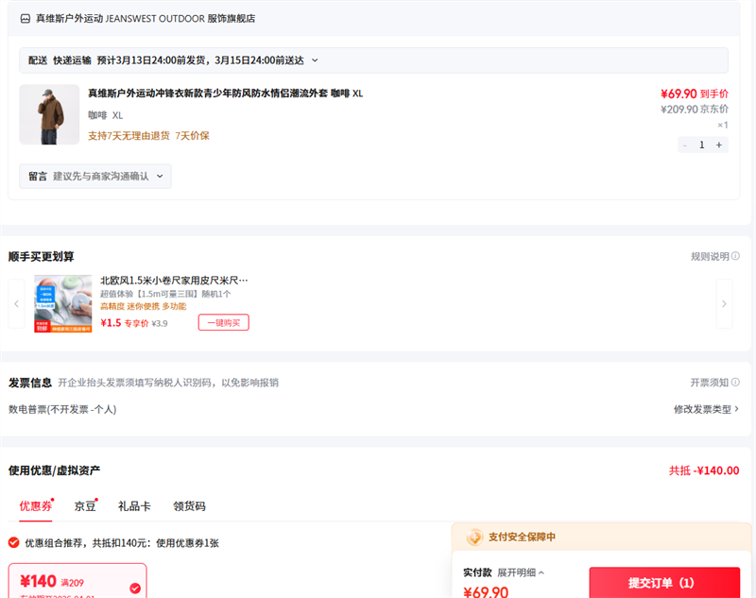Screen dimensions: 756x598
Task: Open the 北欧风1.5米小卷尺 product title
Action: point(174,281)
